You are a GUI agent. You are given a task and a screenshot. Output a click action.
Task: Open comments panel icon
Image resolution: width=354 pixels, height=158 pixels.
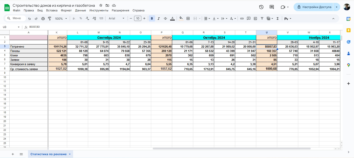point(272,7)
